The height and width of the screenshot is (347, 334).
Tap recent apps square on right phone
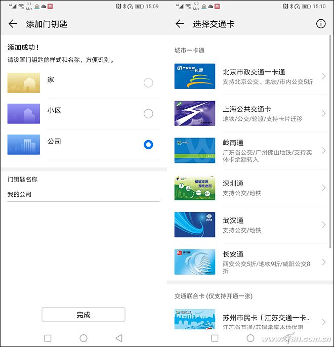click(x=215, y=338)
